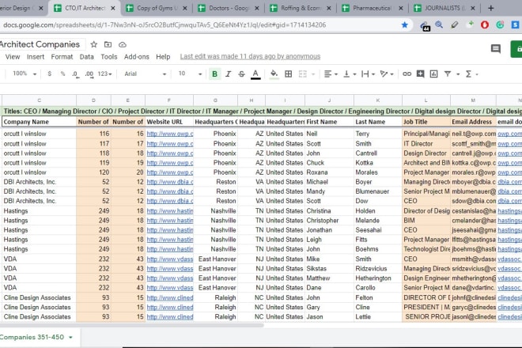Toggle bold formatting

[x=214, y=74]
